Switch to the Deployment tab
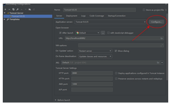 (72, 16)
